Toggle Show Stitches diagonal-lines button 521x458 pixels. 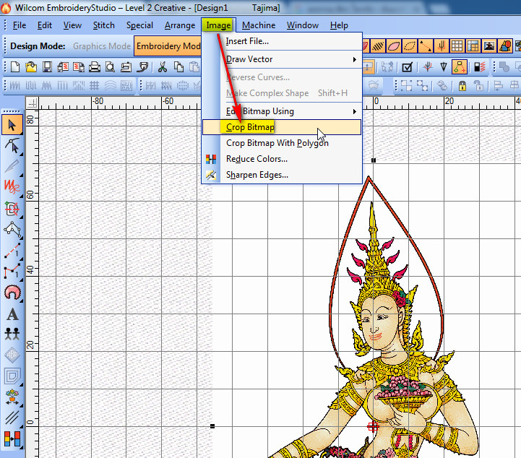point(378,46)
